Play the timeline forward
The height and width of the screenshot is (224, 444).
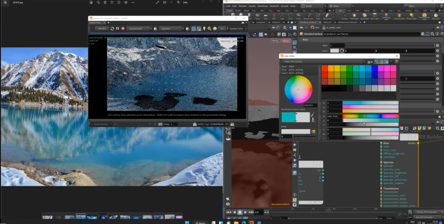point(245,212)
